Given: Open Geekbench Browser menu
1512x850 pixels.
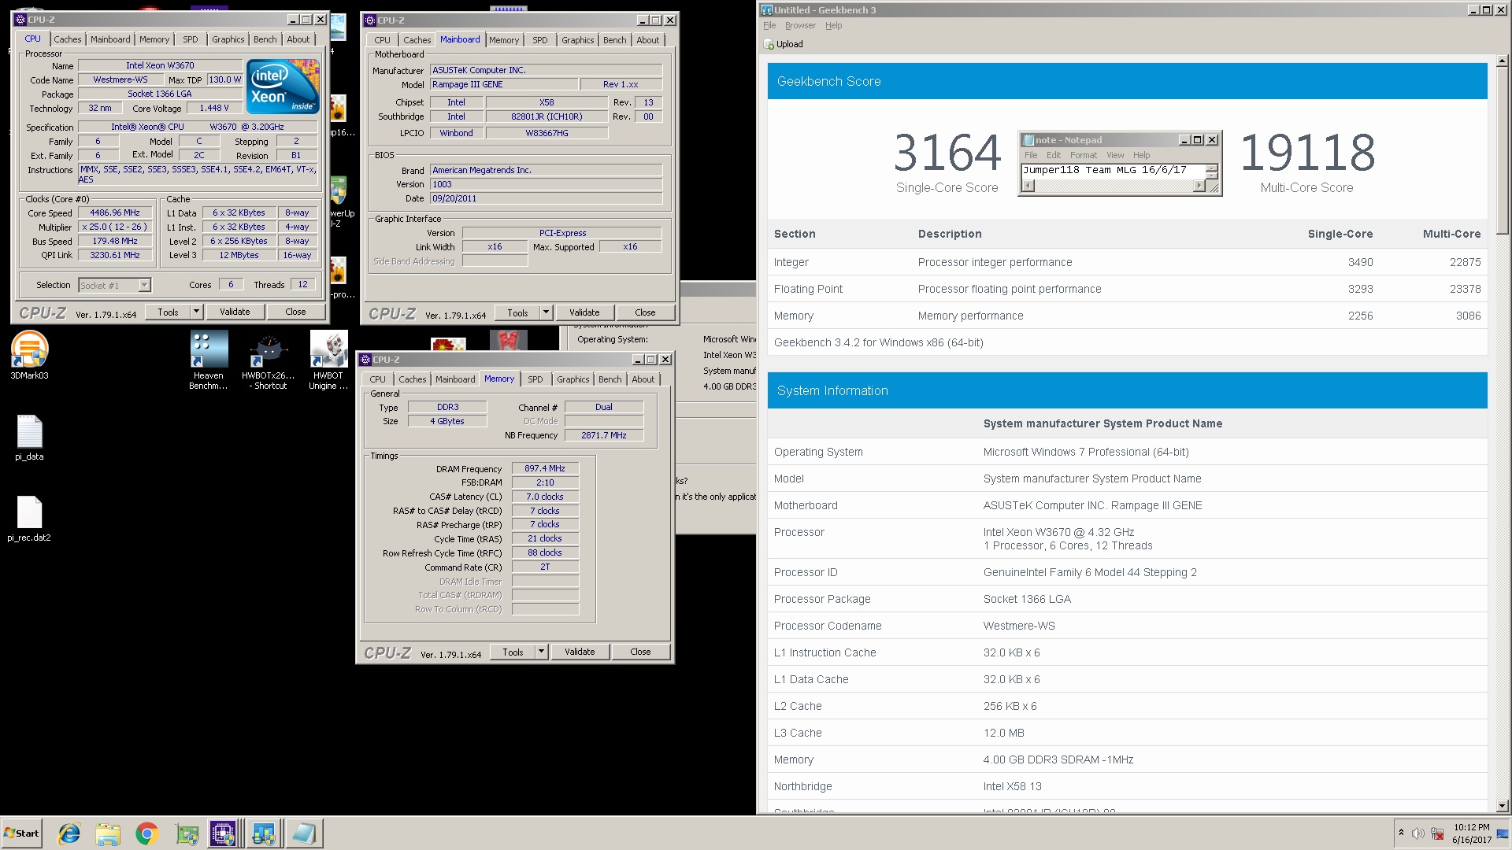Looking at the screenshot, I should 800,26.
